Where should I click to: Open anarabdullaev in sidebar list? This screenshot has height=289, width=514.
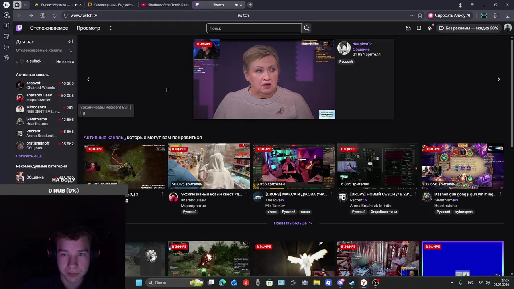[45, 97]
